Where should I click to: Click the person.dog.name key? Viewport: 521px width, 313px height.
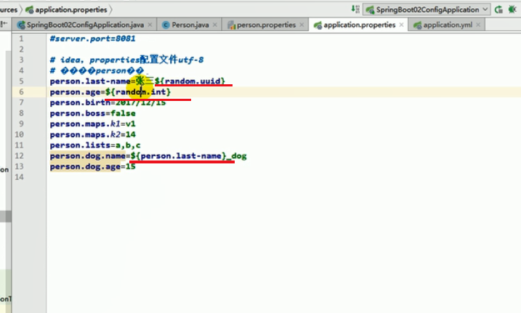(x=88, y=155)
